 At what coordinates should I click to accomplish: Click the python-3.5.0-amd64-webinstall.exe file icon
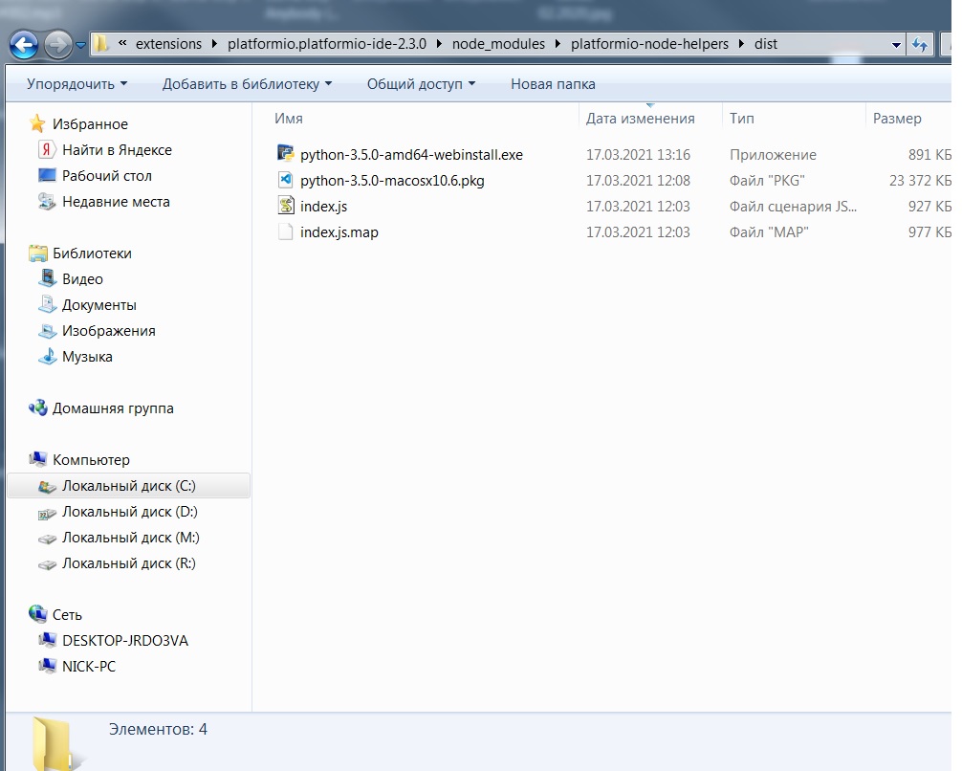point(286,153)
